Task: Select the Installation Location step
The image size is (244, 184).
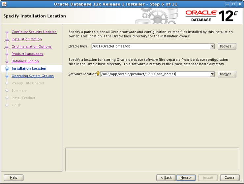Action: coord(29,69)
